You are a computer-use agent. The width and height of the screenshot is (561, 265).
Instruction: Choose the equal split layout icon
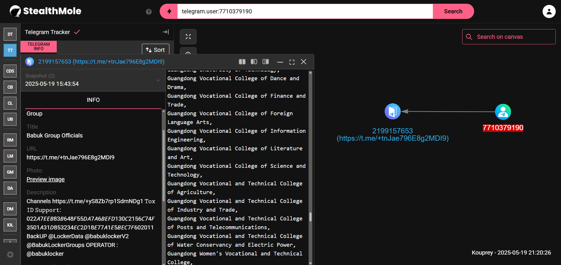coord(242,62)
